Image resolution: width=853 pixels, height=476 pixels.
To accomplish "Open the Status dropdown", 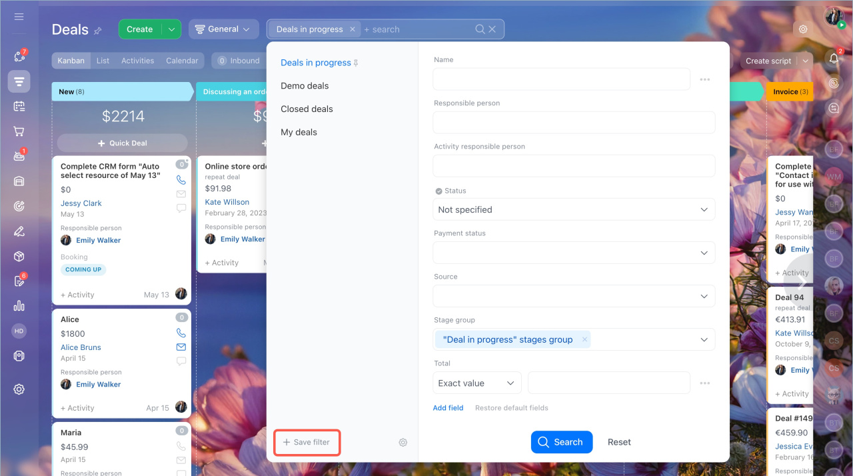I will click(x=574, y=209).
